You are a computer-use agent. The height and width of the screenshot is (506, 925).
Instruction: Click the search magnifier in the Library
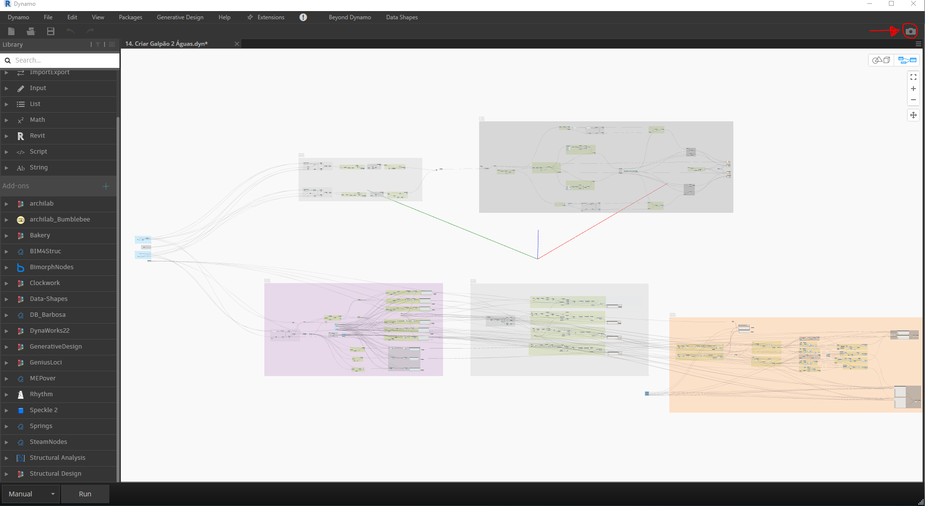8,60
